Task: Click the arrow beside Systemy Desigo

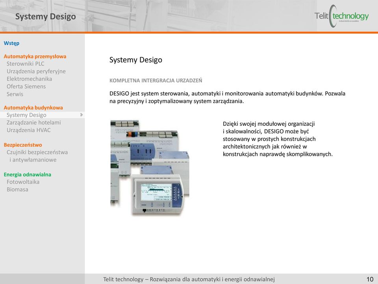Action: (82, 115)
